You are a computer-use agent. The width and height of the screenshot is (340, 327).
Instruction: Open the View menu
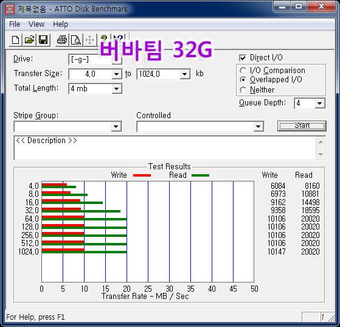tap(36, 24)
